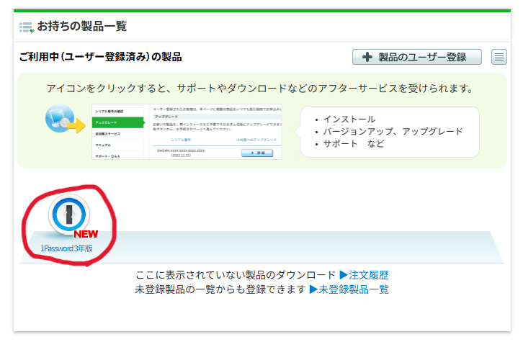Toggle the list view icon at top right
The height and width of the screenshot is (342, 523).
(x=499, y=57)
